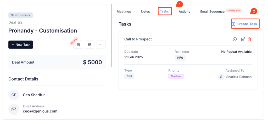Edit the Call to Prospect task
Viewport: 268px width, 124px height.
click(243, 39)
